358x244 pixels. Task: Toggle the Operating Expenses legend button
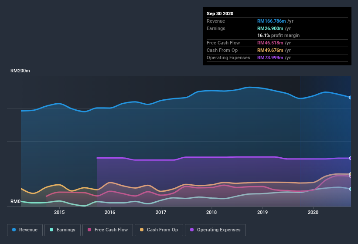coord(215,230)
